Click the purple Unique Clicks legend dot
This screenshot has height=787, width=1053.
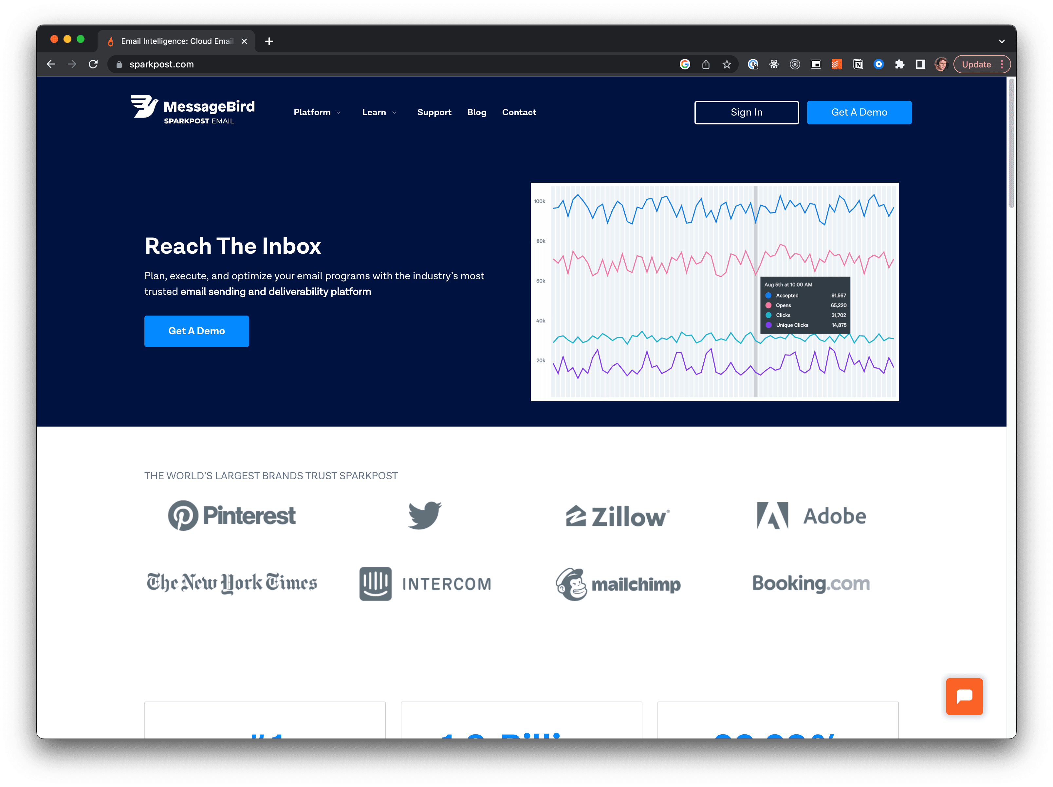(x=768, y=325)
